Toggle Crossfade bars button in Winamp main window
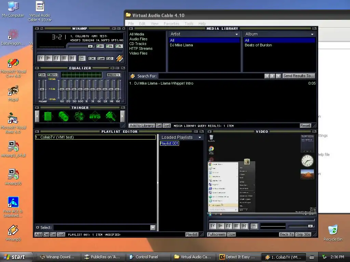 [x=101, y=59]
